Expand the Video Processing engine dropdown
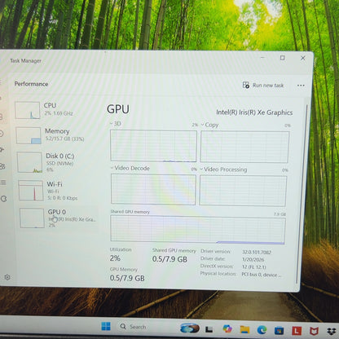The image size is (339, 339). [x=201, y=169]
